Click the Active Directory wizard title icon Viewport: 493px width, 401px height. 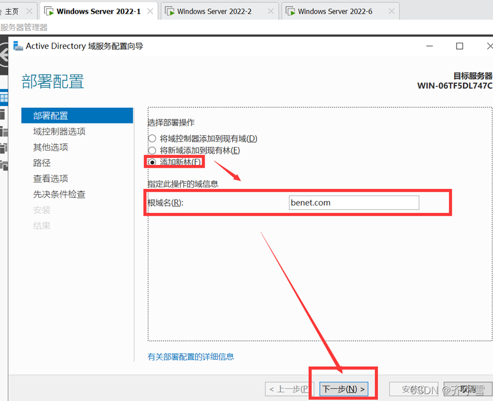coord(18,46)
